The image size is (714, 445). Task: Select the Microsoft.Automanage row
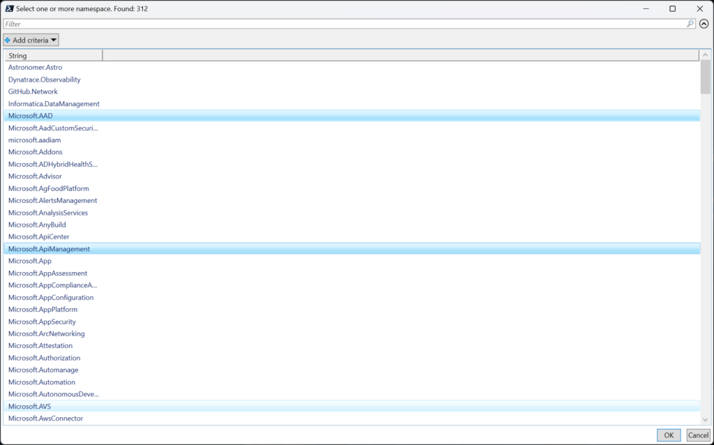point(352,370)
